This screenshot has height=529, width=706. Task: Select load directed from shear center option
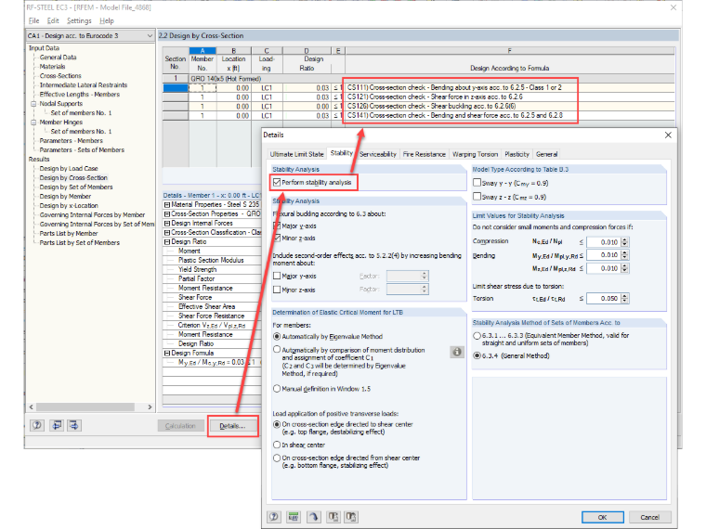277,458
